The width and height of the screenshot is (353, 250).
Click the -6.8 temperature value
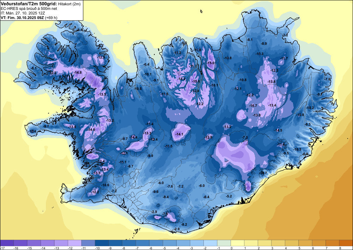coord(80,30)
